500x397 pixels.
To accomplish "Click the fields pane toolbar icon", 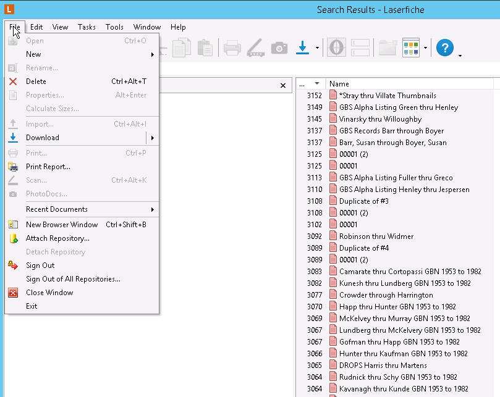I will click(360, 48).
